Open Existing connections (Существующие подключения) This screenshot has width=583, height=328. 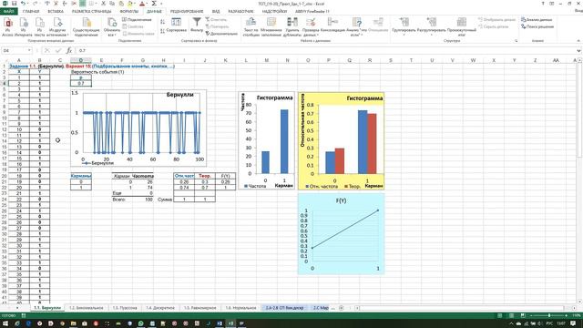point(87,26)
